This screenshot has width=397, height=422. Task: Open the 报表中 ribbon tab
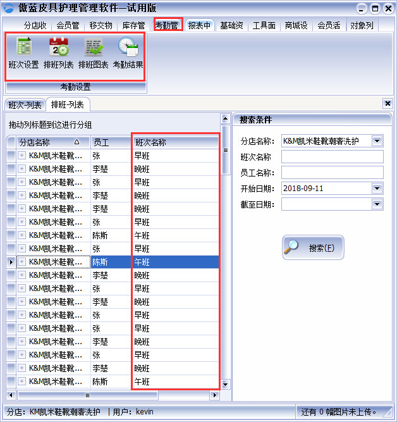199,25
